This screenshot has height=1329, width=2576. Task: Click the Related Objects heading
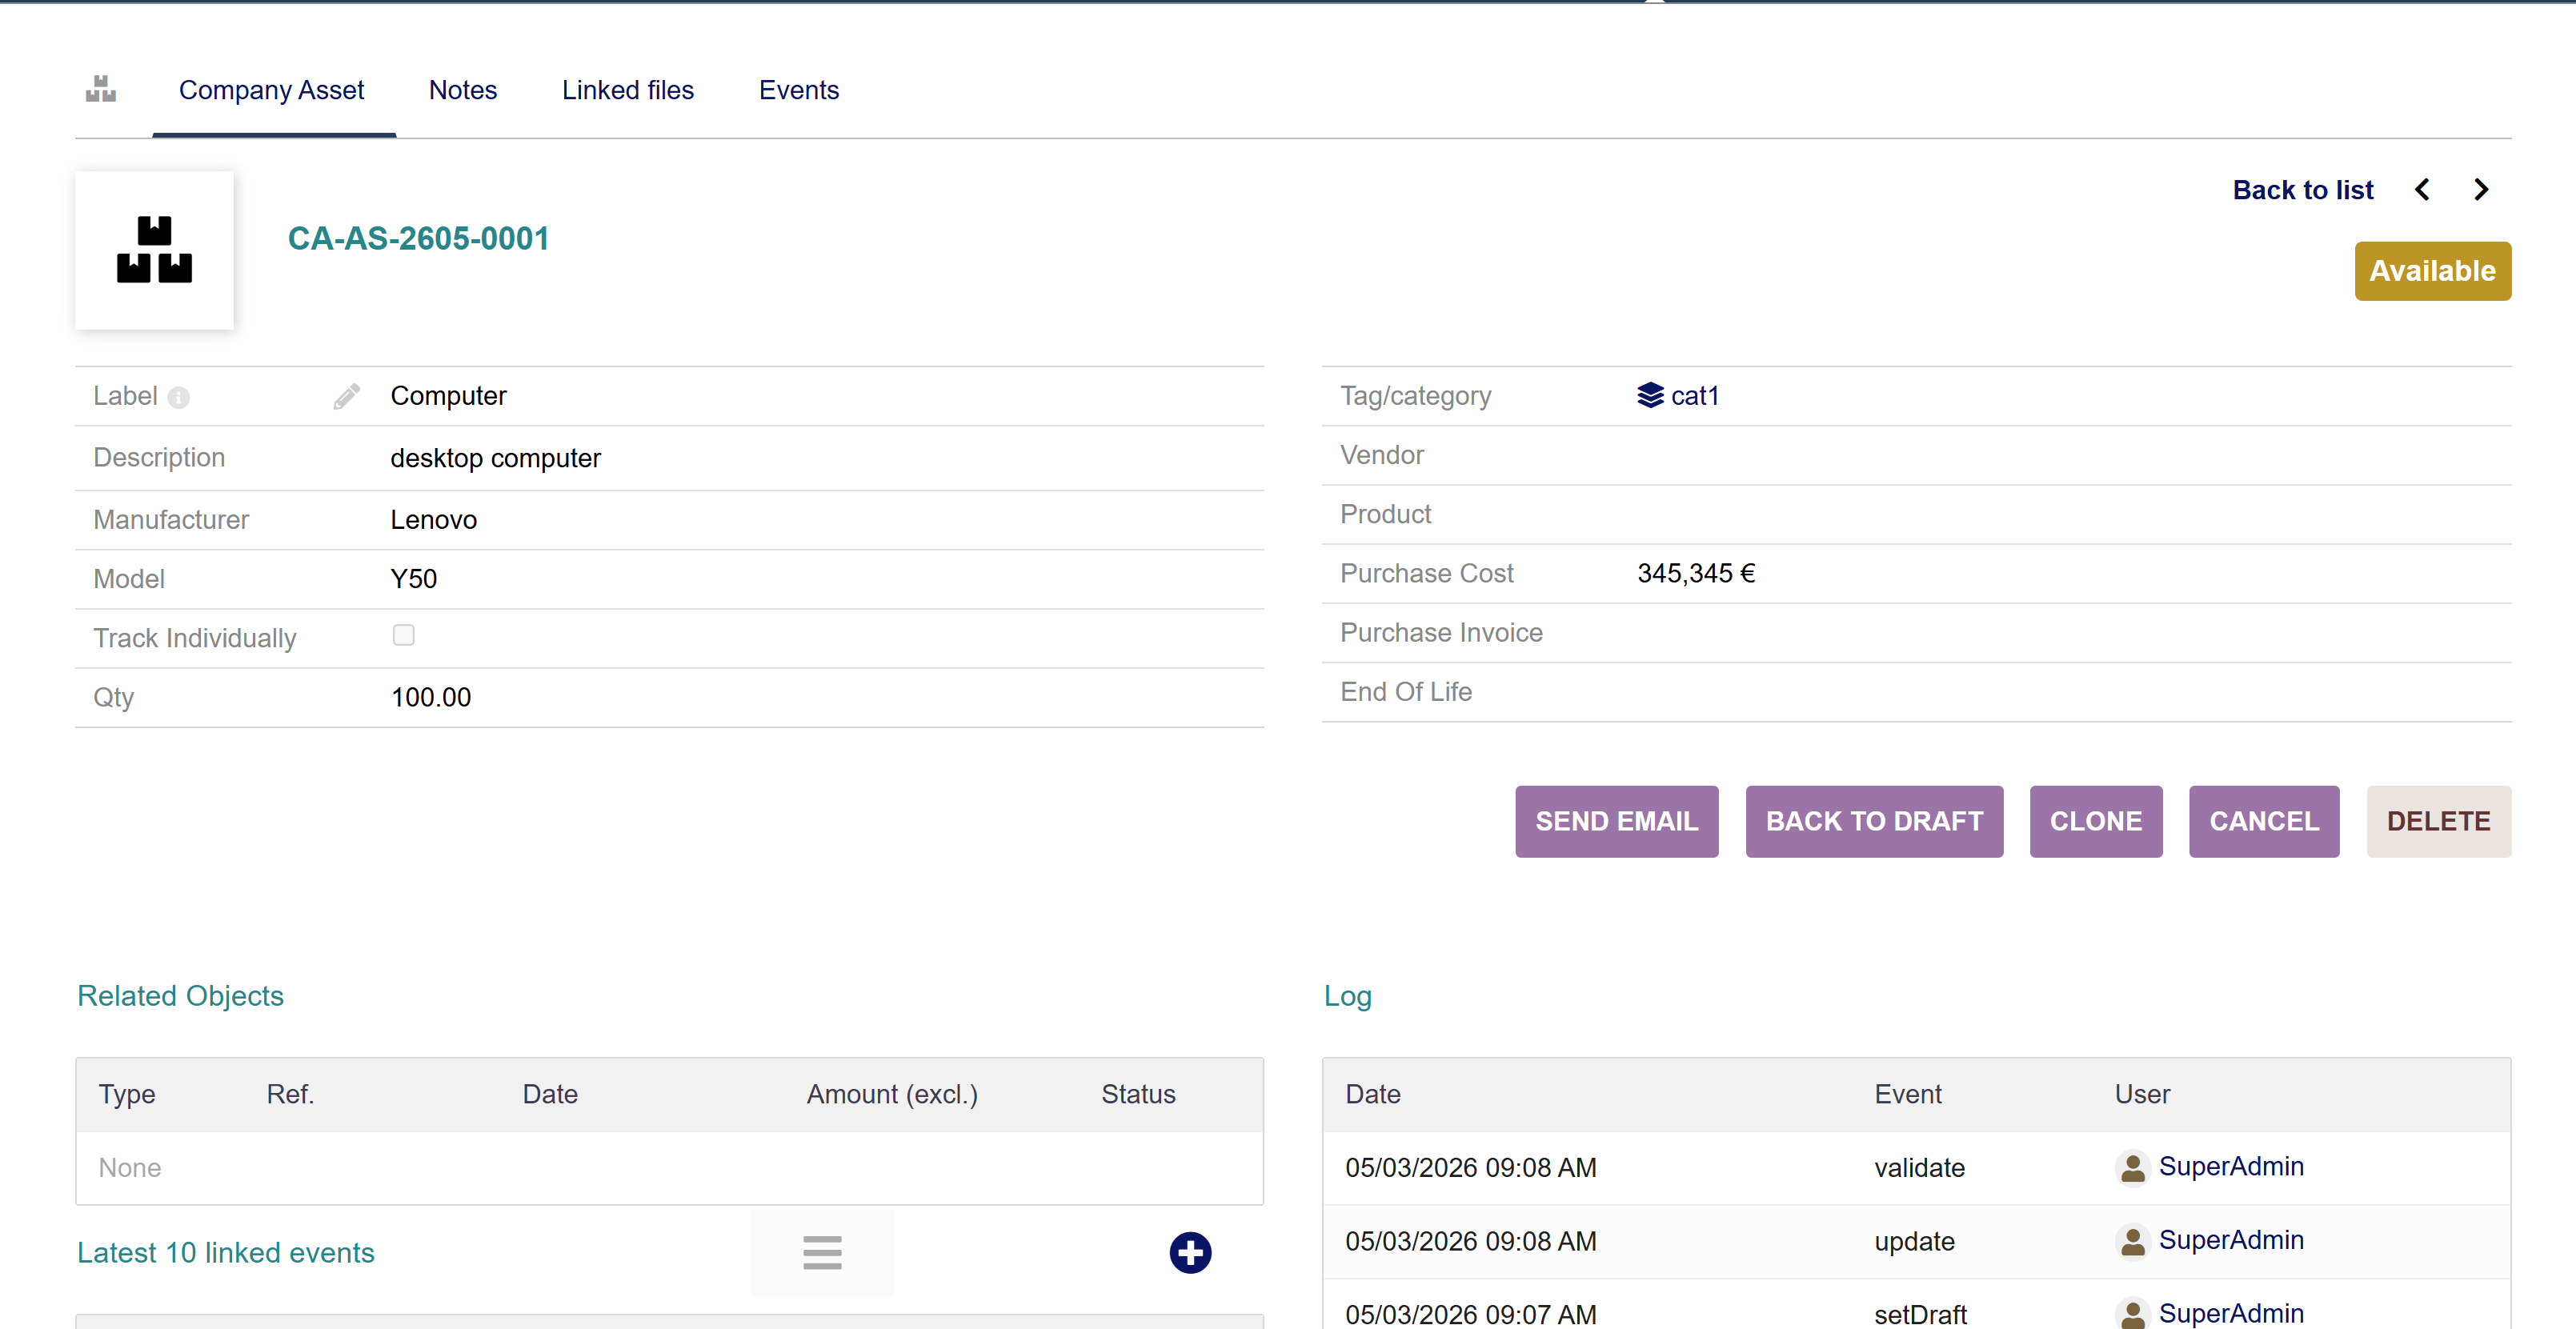180,995
